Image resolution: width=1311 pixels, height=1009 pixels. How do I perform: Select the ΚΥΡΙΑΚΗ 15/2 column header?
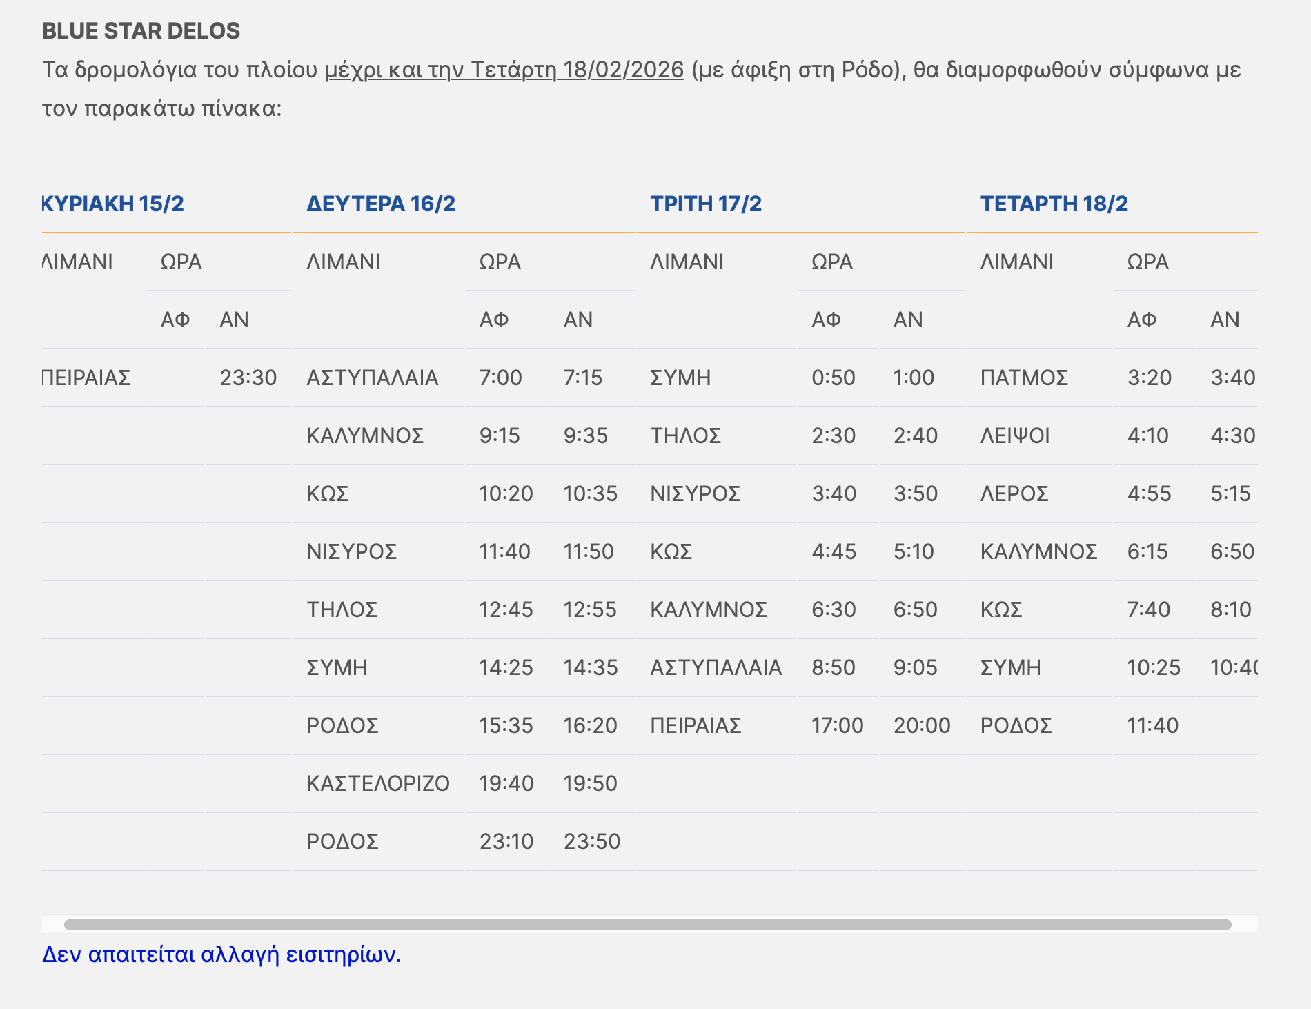point(114,204)
